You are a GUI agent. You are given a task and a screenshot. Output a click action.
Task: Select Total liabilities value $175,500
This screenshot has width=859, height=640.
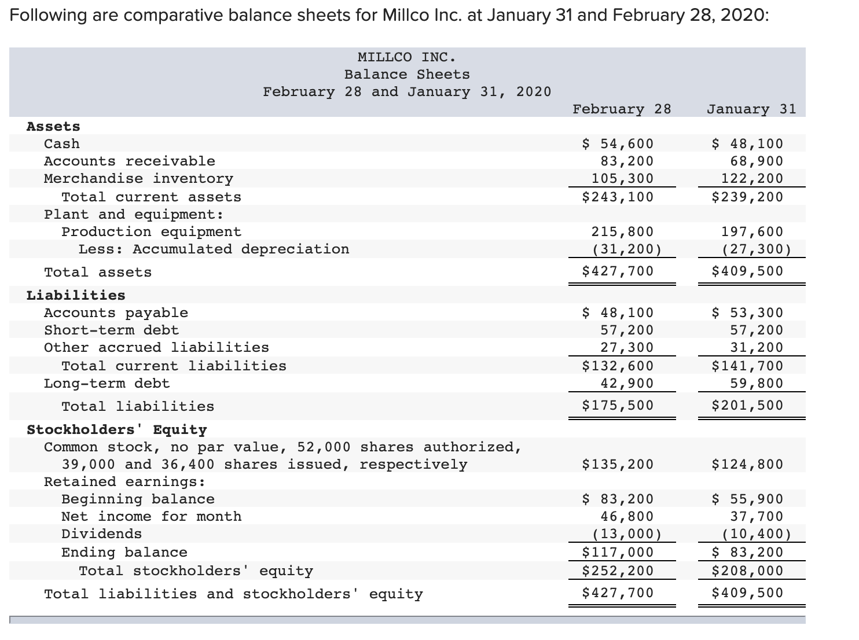click(x=618, y=405)
